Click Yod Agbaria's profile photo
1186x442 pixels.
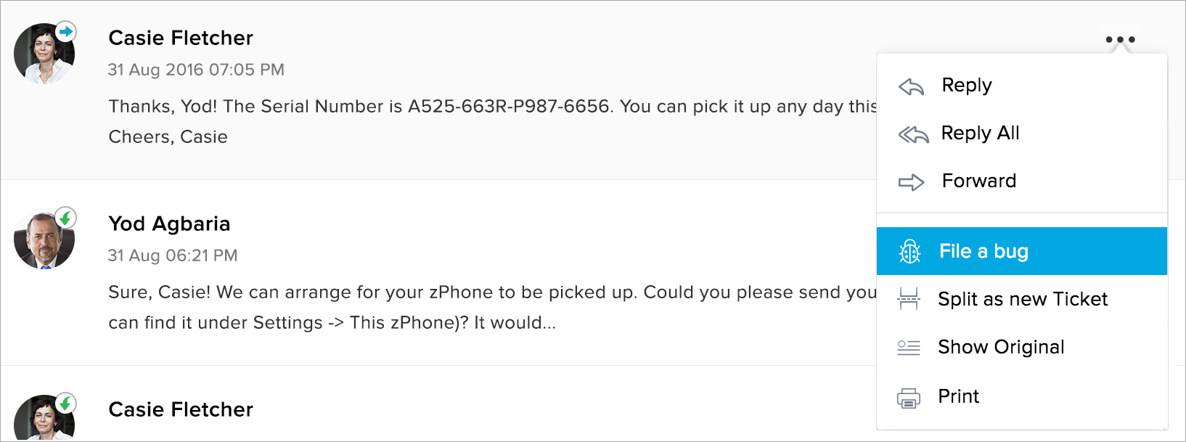[42, 241]
